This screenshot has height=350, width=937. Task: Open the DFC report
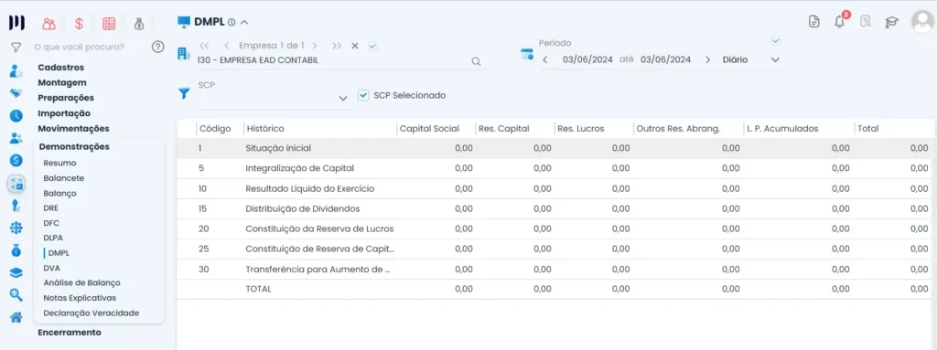[51, 223]
